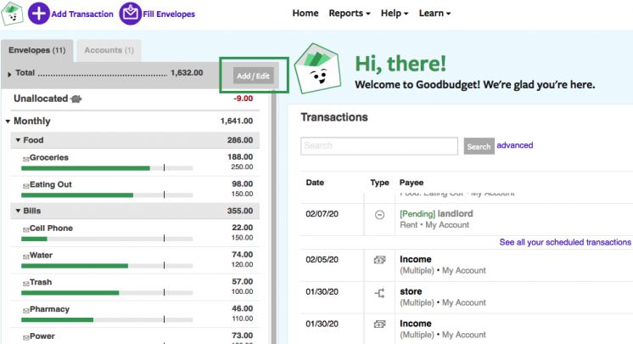This screenshot has width=633, height=344.
Task: Expand the Total envelopes row arrow
Action: pos(9,75)
